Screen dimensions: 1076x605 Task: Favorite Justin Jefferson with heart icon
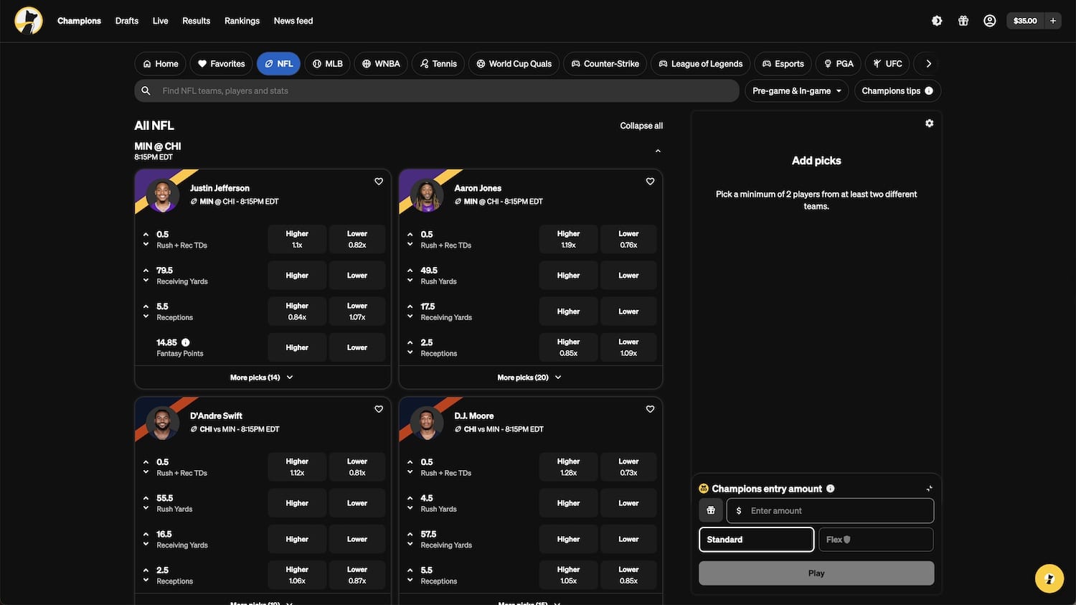[x=379, y=182]
